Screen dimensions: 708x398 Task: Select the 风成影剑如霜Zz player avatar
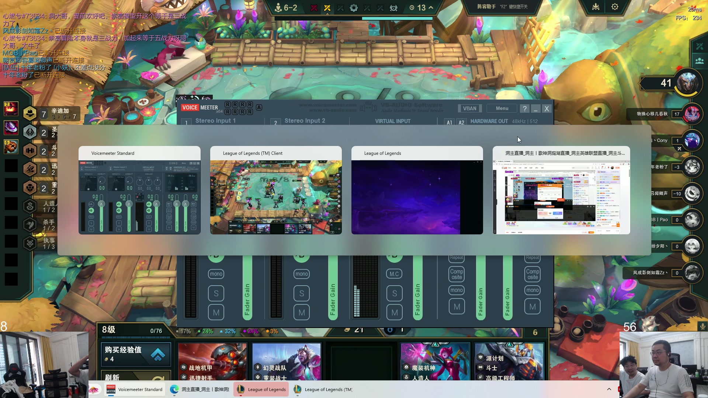692,273
